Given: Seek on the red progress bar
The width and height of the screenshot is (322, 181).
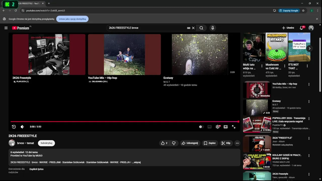Looking at the screenshot, I should (125, 122).
